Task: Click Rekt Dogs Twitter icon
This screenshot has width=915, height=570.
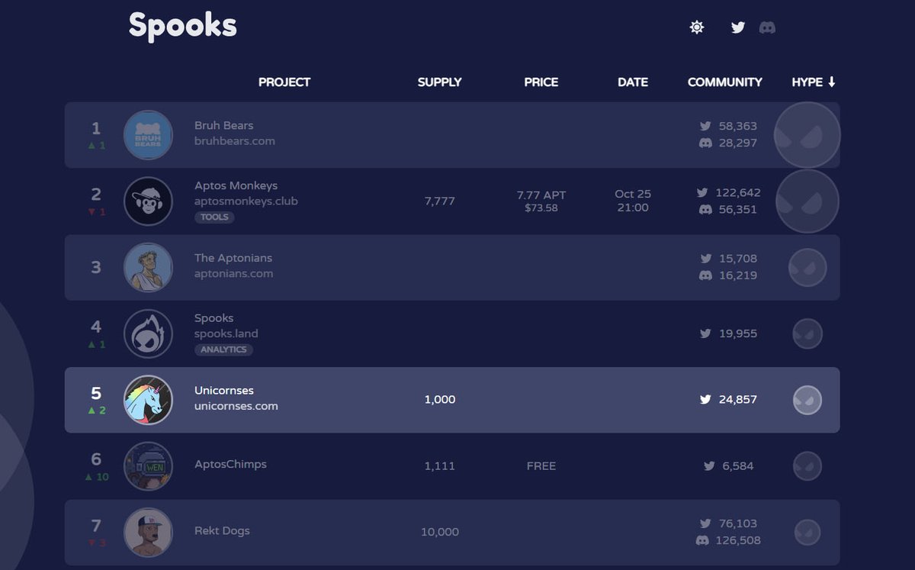Action: coord(705,523)
